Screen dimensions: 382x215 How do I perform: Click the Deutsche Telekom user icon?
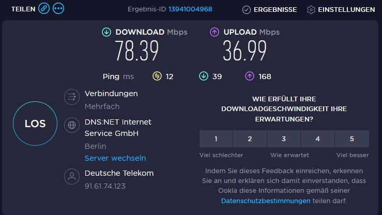[72, 176]
